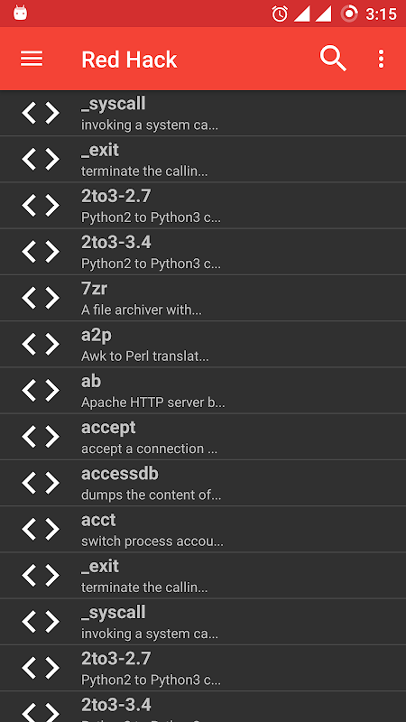Click the code icon beside acct
406x722 pixels.
point(41,529)
